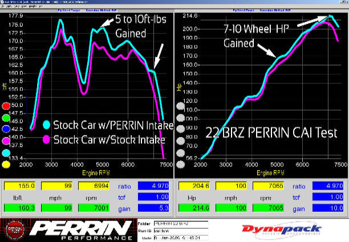Click the top gray circle on horsepower graph
Image resolution: width=349 pixels, height=242 pixels.
pos(181,106)
